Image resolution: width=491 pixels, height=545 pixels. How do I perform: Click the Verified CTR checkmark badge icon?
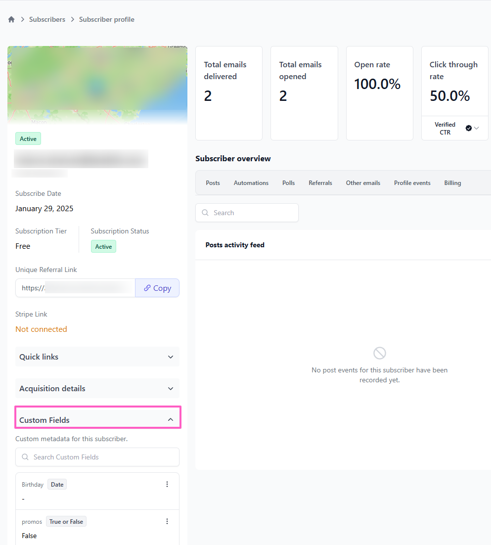click(x=468, y=128)
